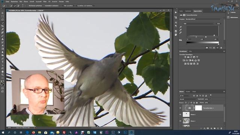The width and height of the screenshot is (240, 135).
Task: Click the output levels white slider handle
Action: tap(218, 44)
